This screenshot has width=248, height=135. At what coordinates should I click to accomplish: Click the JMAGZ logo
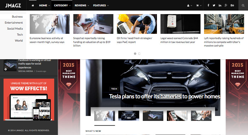[13, 5]
